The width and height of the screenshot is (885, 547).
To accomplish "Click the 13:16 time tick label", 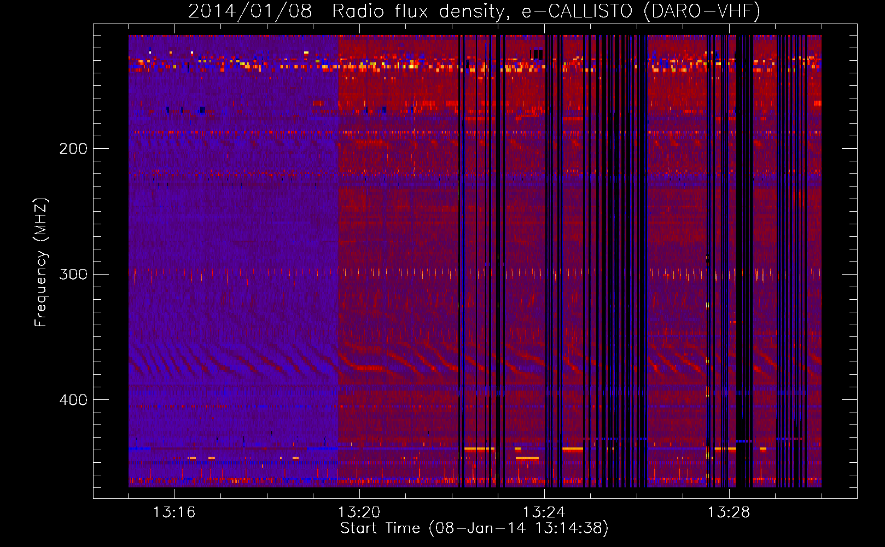I will click(174, 512).
